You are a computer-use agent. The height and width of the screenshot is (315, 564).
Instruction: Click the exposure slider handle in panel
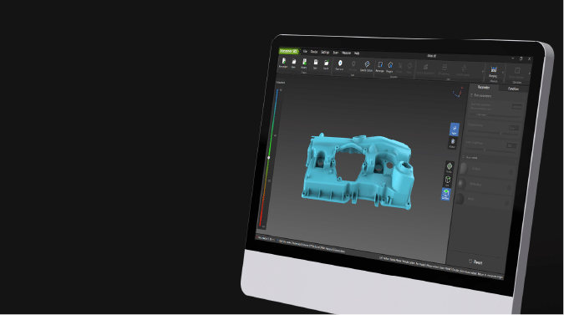500,134
